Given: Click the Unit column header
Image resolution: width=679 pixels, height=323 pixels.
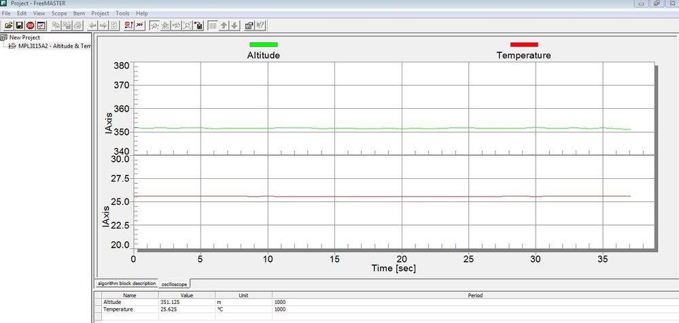Looking at the screenshot, I should [x=243, y=295].
